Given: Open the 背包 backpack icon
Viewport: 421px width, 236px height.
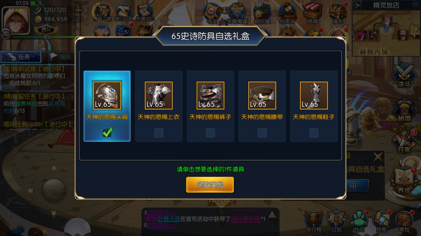Looking at the screenshot, I should coord(404,222).
